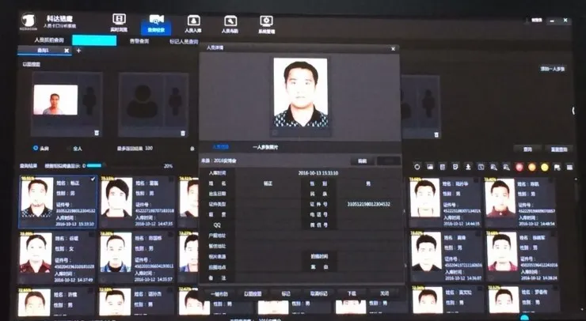Click the 一键布防 button in detail dialog
The height and width of the screenshot is (321, 586).
pyautogui.click(x=219, y=294)
